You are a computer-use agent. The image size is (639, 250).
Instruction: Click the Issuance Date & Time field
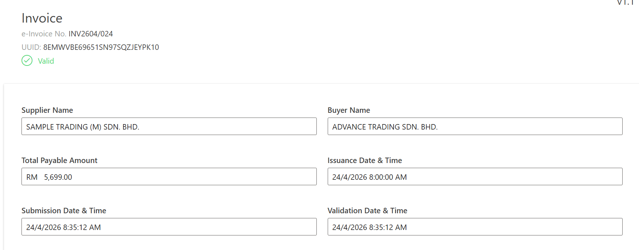[475, 176]
